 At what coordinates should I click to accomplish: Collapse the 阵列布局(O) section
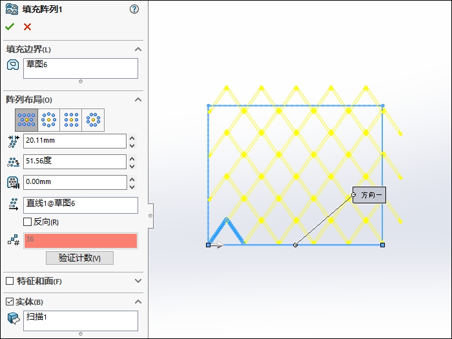click(x=138, y=99)
